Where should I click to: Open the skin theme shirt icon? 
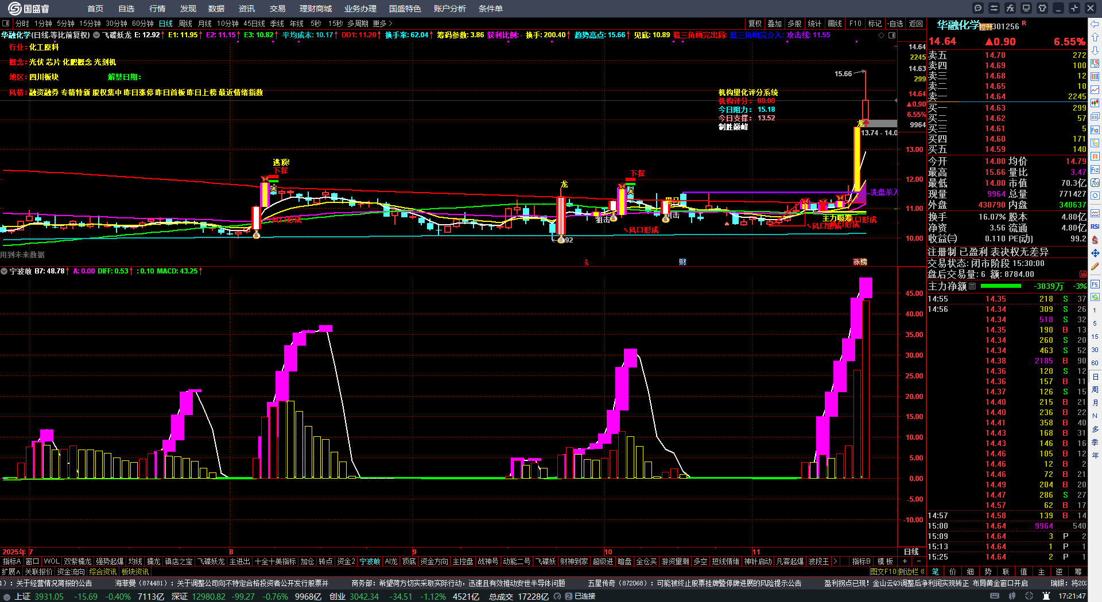coord(1042,8)
